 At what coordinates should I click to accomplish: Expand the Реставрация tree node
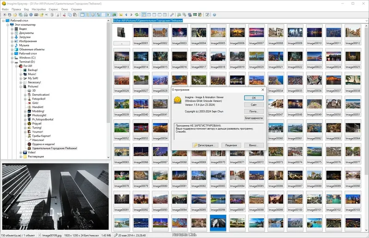coord(21,157)
